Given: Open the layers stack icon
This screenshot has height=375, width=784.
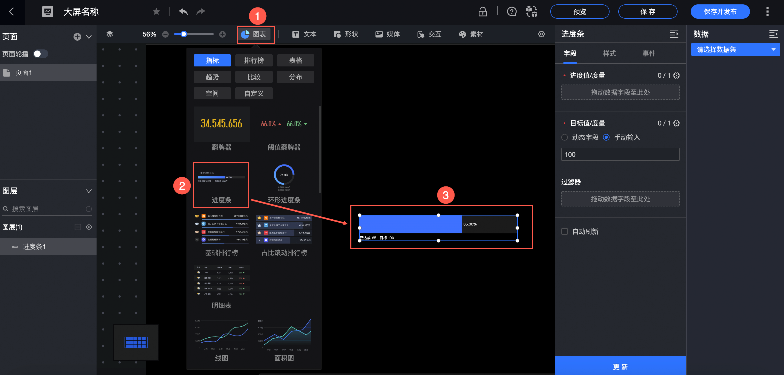Looking at the screenshot, I should point(110,34).
